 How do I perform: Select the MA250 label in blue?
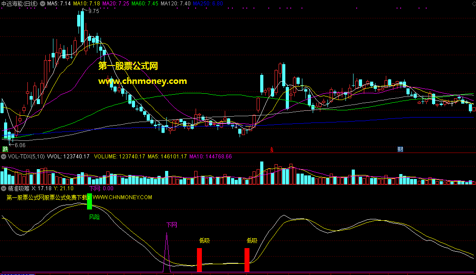tap(208, 4)
